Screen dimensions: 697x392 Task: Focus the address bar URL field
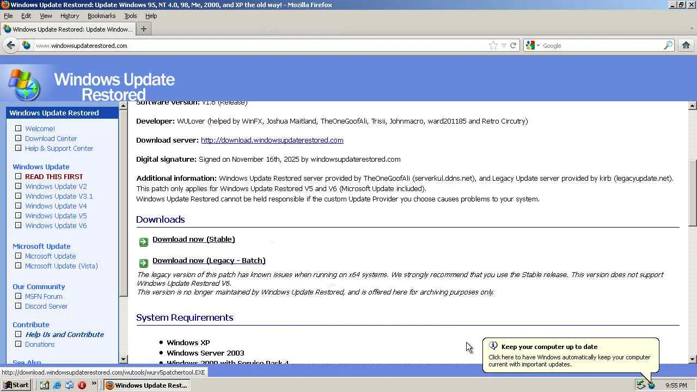[260, 46]
